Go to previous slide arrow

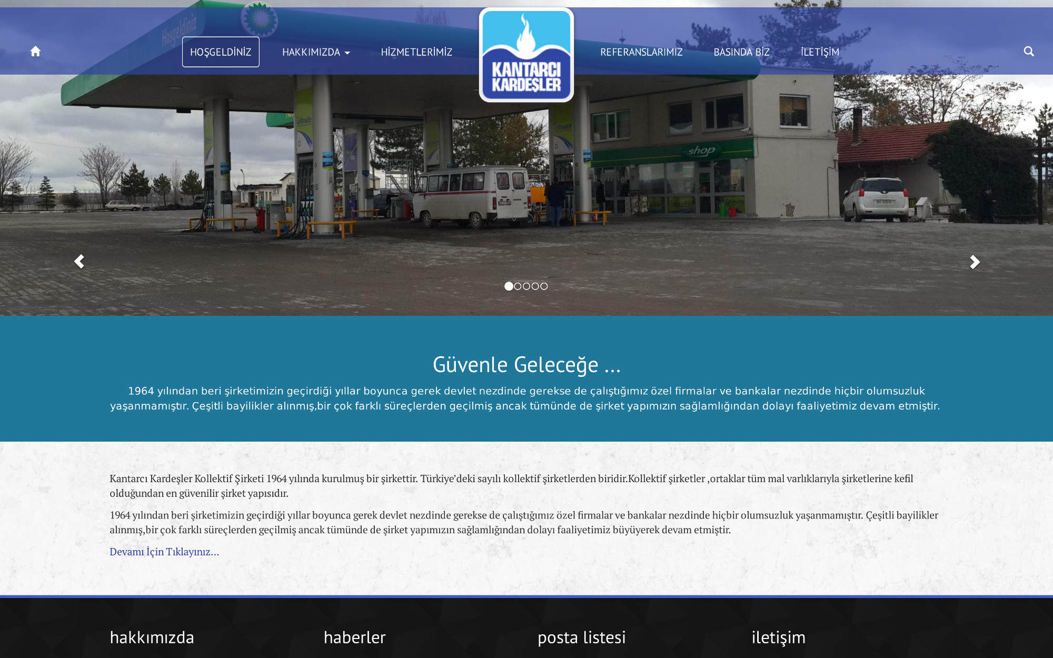tap(80, 262)
